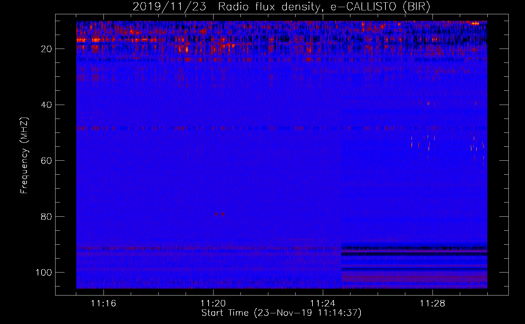Viewport: 525px width, 324px height.
Task: Click the 'Start Time (23-Nov-19 11:14:37)' label
Action: coord(281,313)
